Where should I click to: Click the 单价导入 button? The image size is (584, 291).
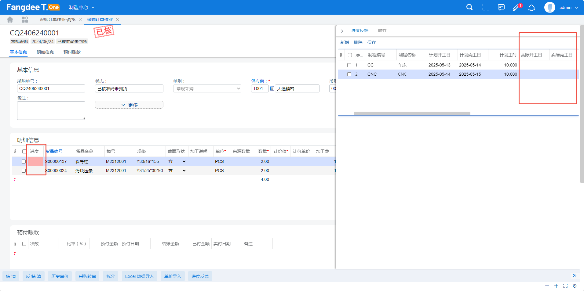click(x=173, y=276)
